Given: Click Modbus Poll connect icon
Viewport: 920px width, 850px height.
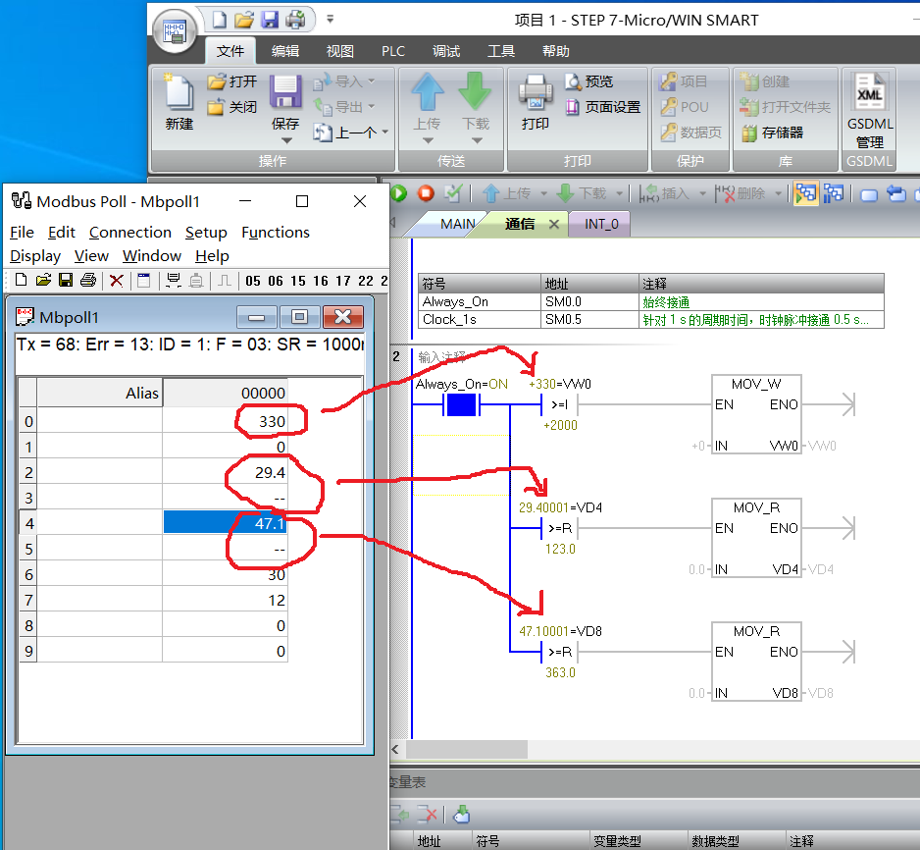Looking at the screenshot, I should [174, 281].
